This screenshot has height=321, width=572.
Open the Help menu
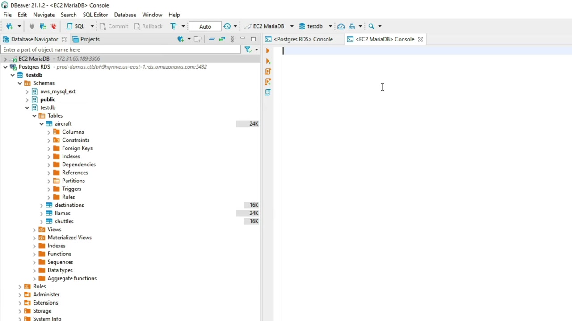point(174,15)
